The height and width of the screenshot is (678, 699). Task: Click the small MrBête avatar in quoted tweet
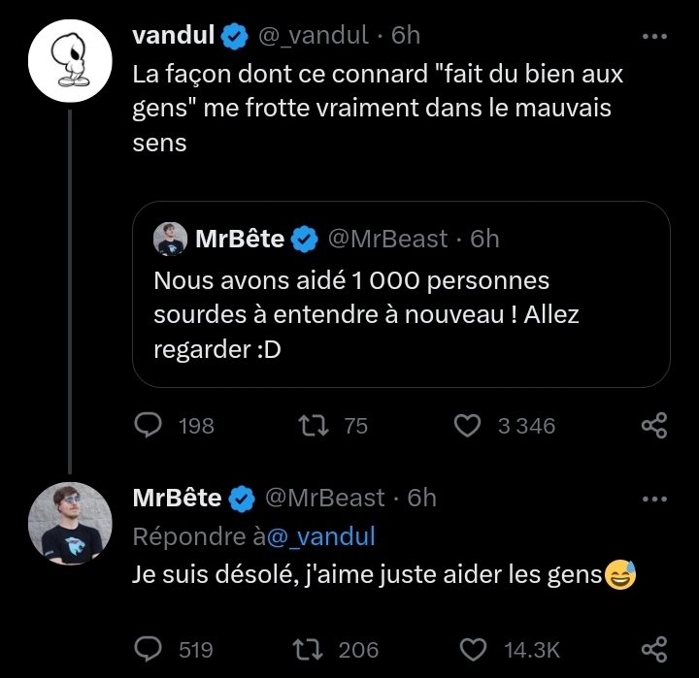170,239
